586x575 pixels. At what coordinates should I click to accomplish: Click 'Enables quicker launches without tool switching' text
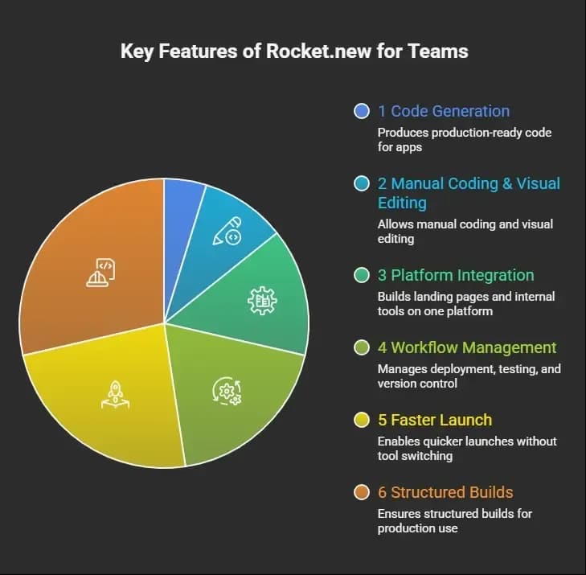tap(467, 448)
